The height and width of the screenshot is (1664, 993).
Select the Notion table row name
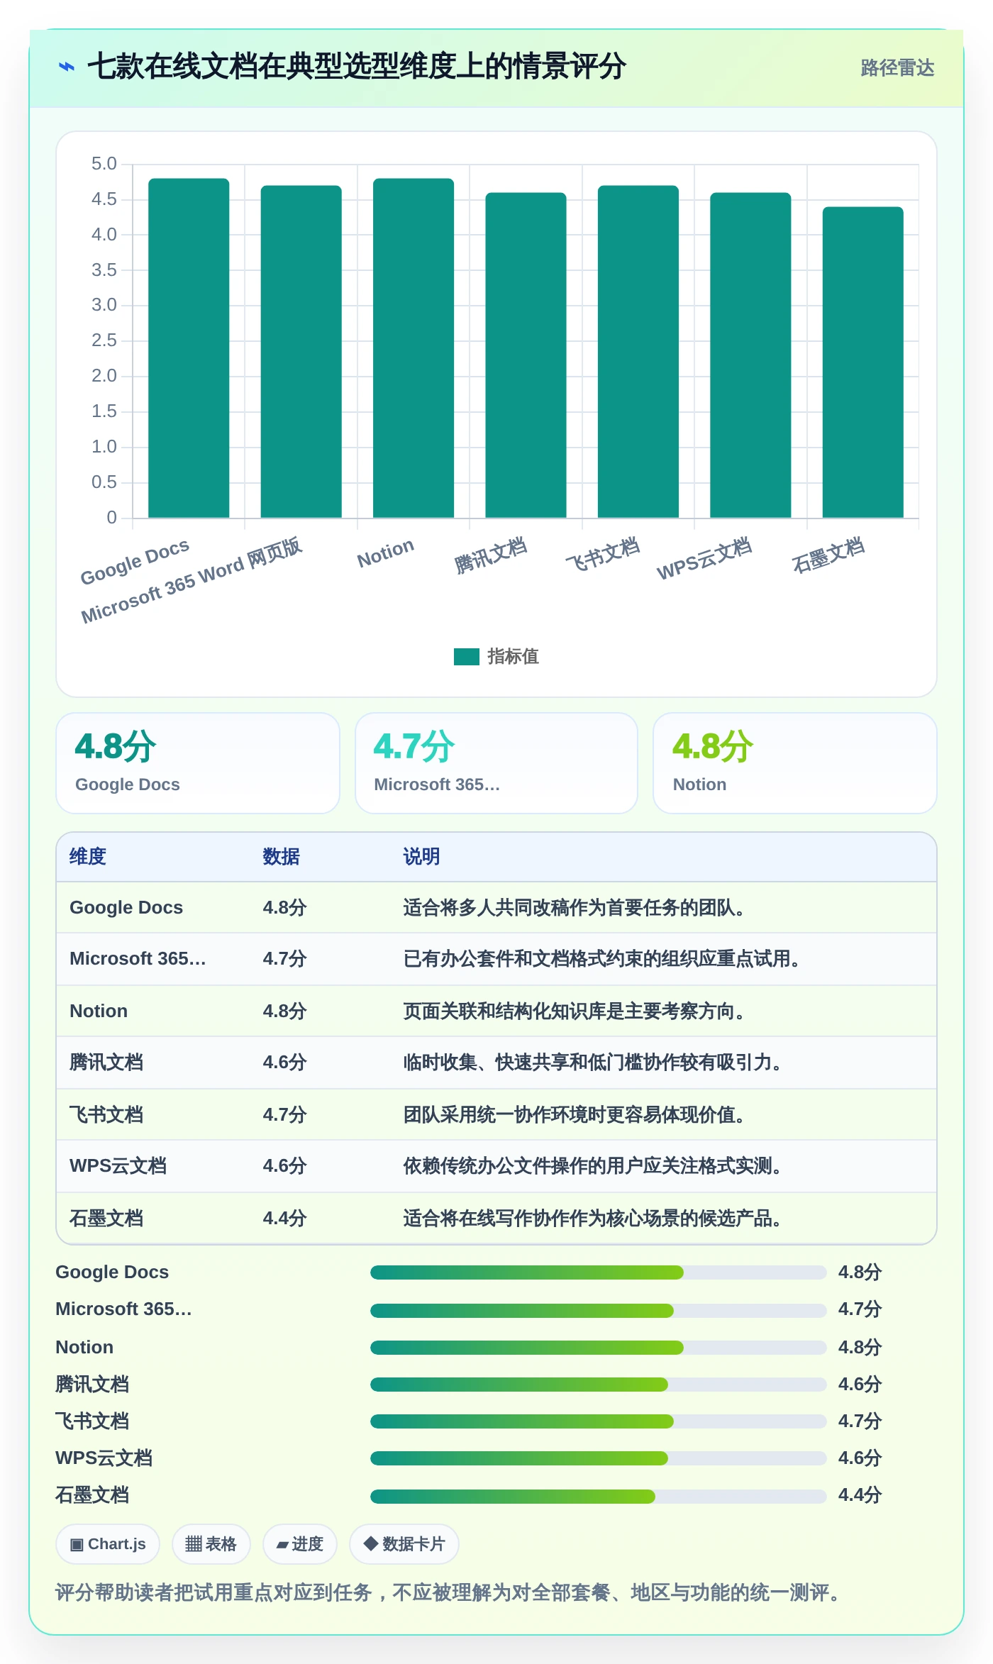(99, 1011)
